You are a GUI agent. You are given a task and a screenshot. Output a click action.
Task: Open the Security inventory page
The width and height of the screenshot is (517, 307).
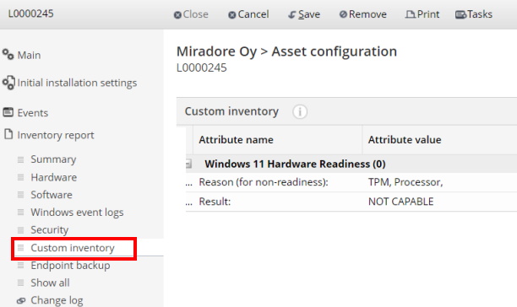tap(50, 229)
